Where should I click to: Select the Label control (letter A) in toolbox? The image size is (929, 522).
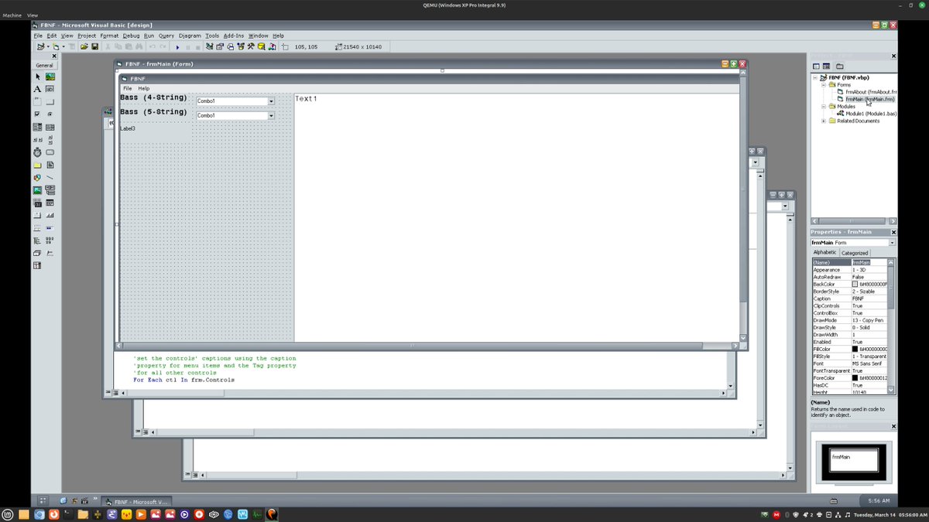37,89
